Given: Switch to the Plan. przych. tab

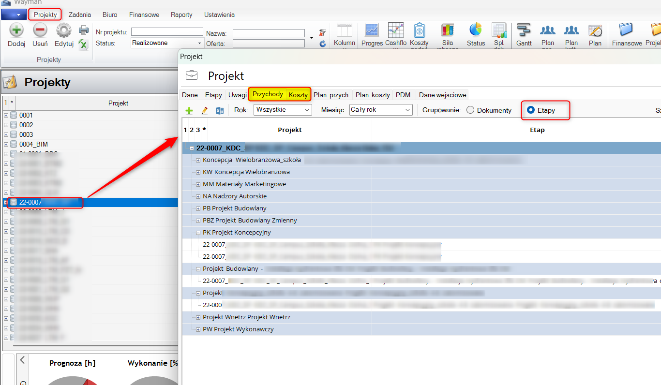Looking at the screenshot, I should (331, 95).
